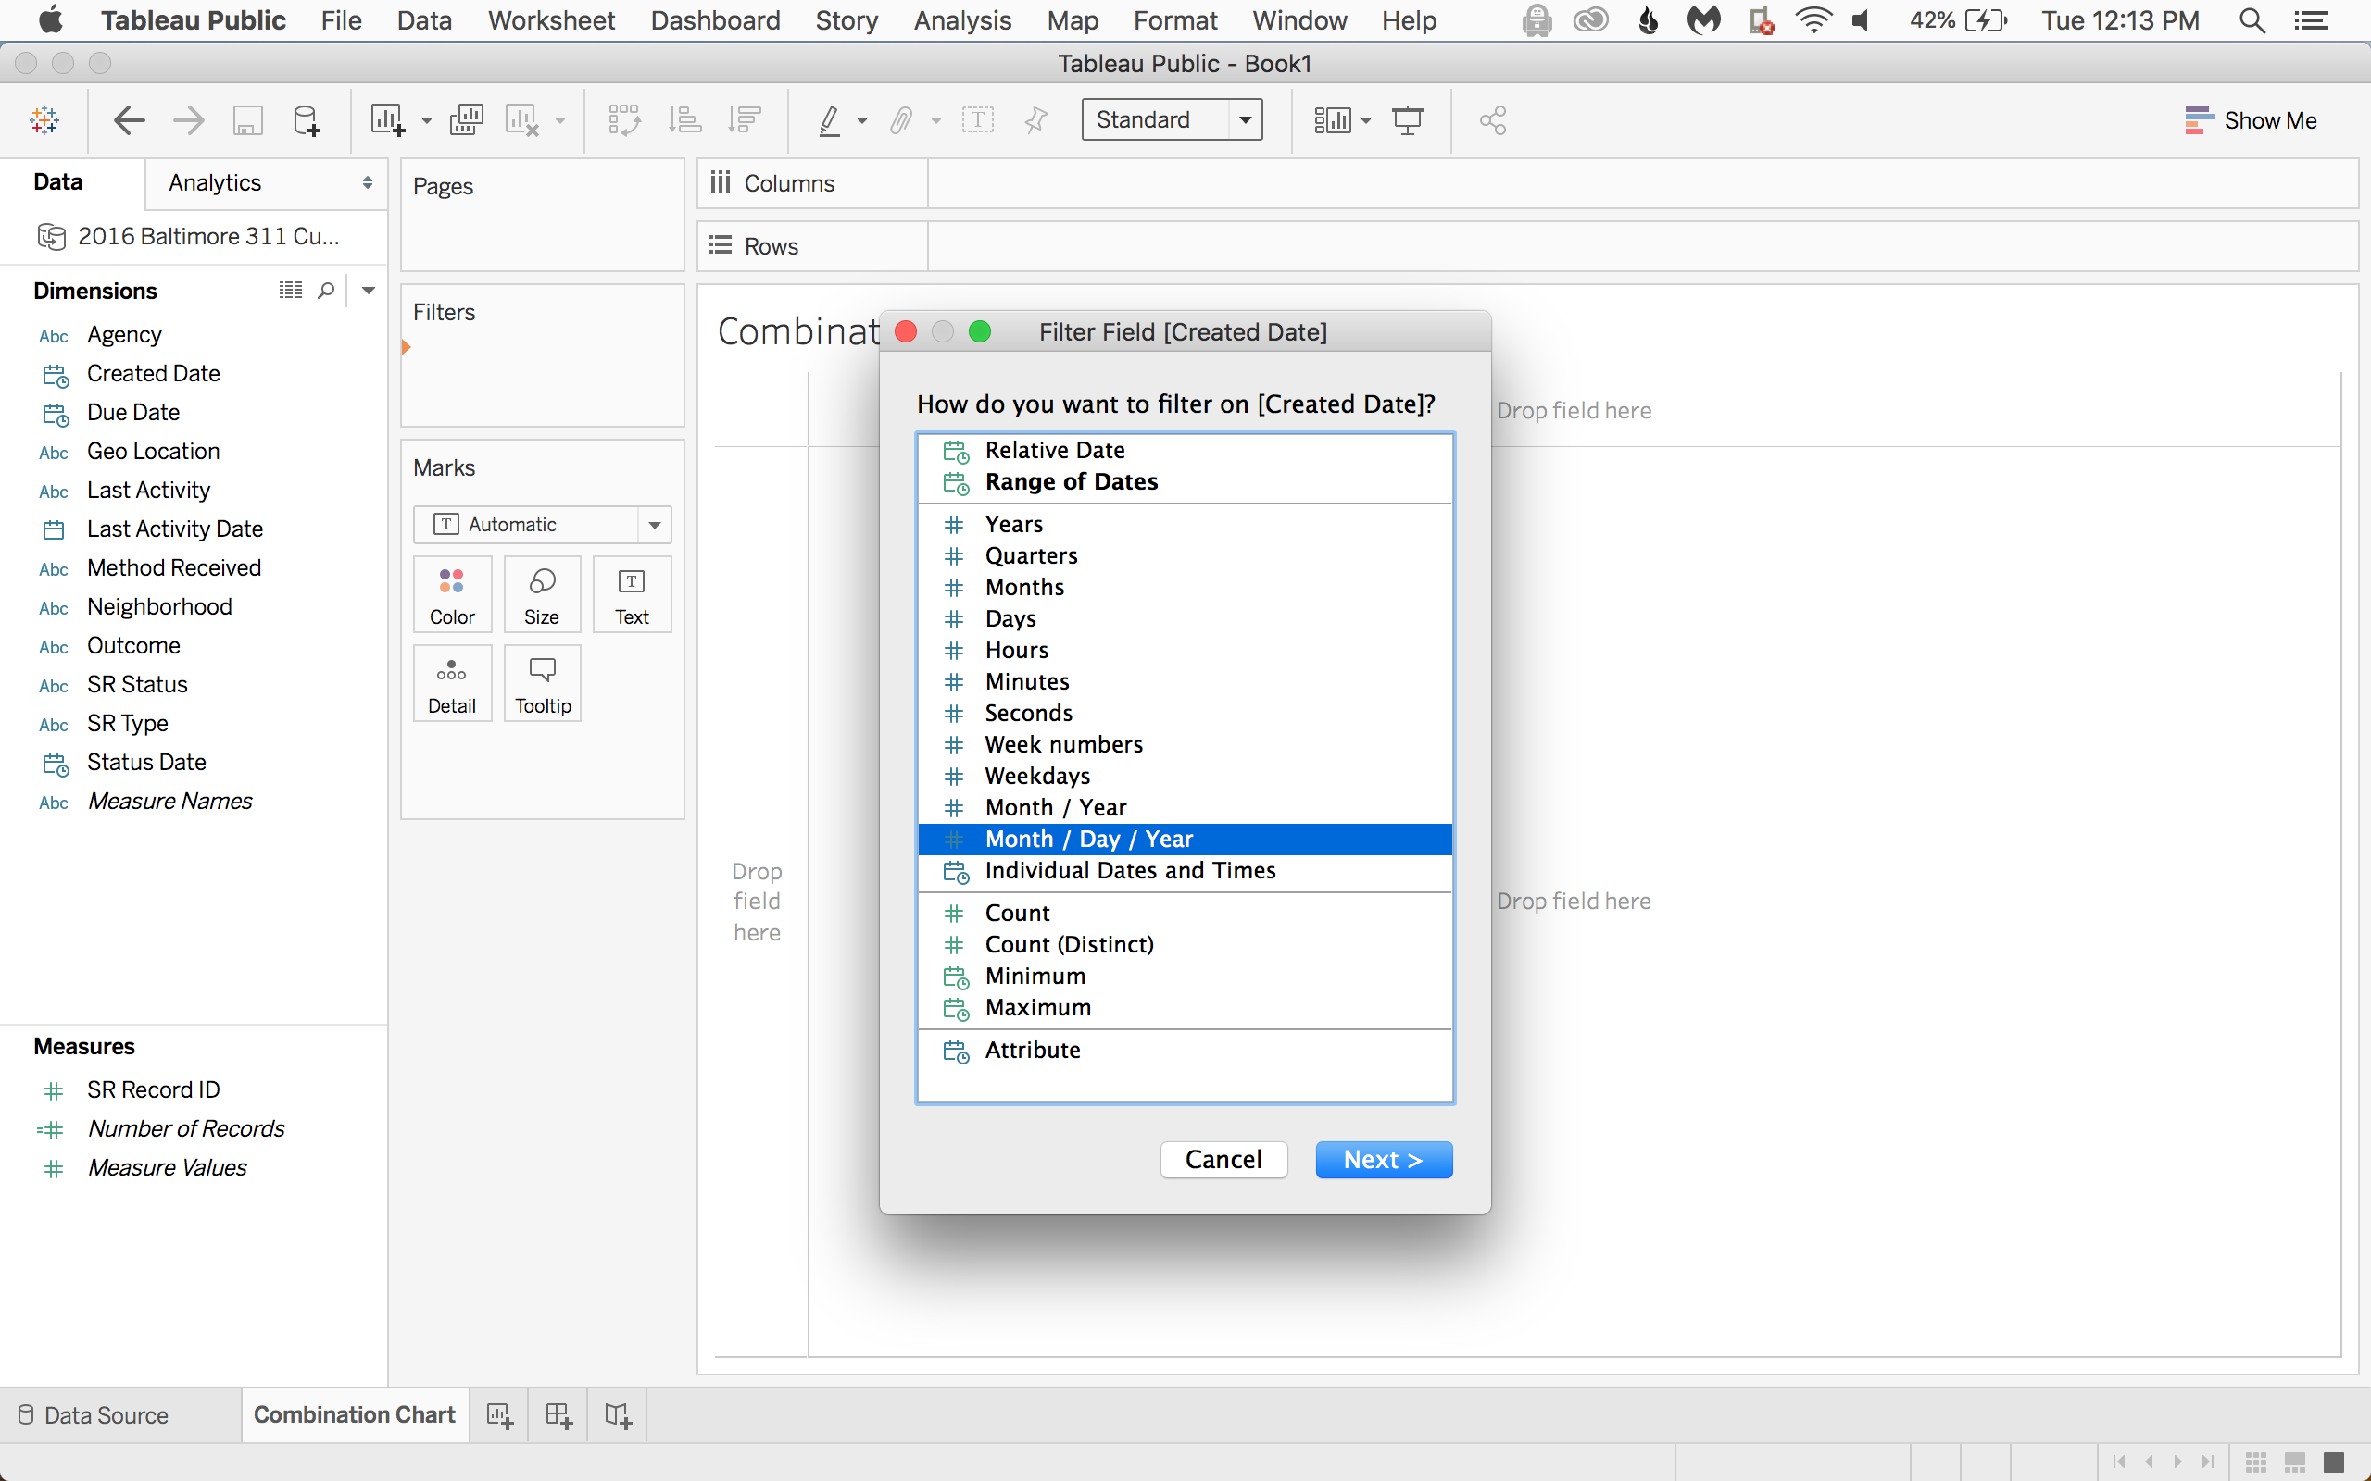Open the Clear Sheet dropdown arrow
Image resolution: width=2371 pixels, height=1481 pixels.
pyautogui.click(x=560, y=121)
